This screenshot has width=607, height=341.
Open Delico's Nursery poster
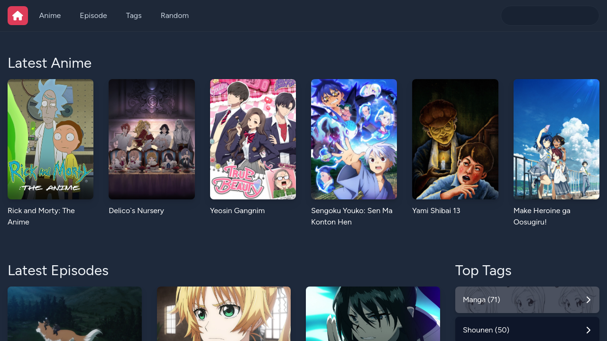click(x=152, y=139)
